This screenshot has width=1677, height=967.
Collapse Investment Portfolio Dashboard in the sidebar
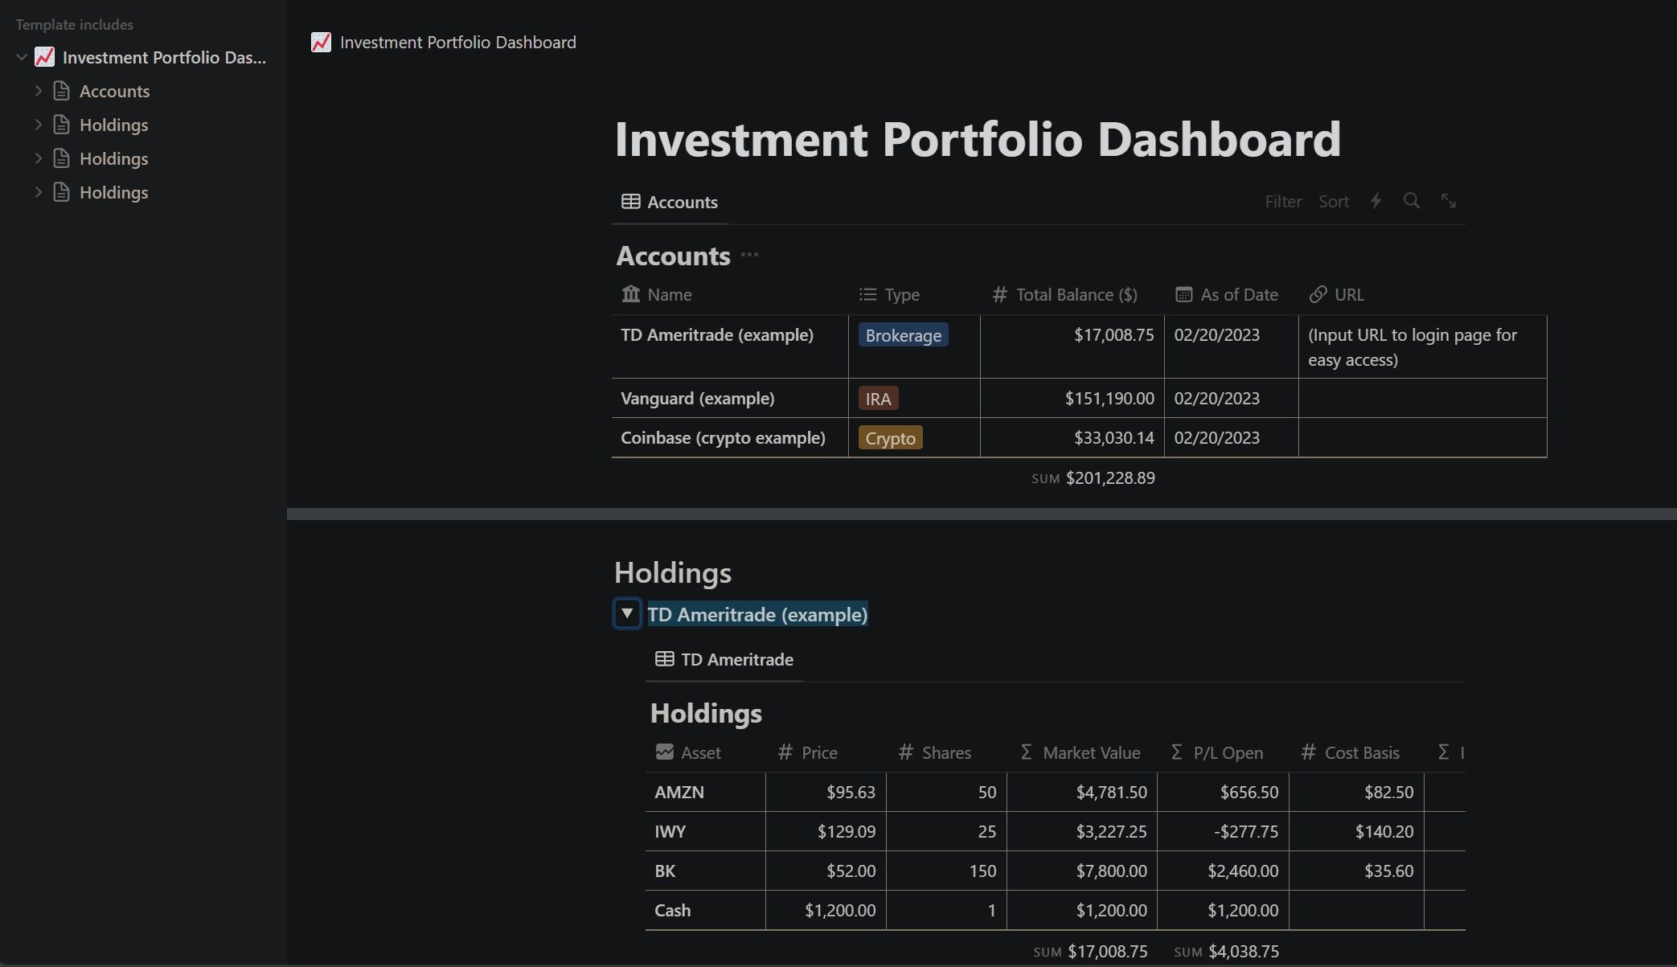[20, 57]
